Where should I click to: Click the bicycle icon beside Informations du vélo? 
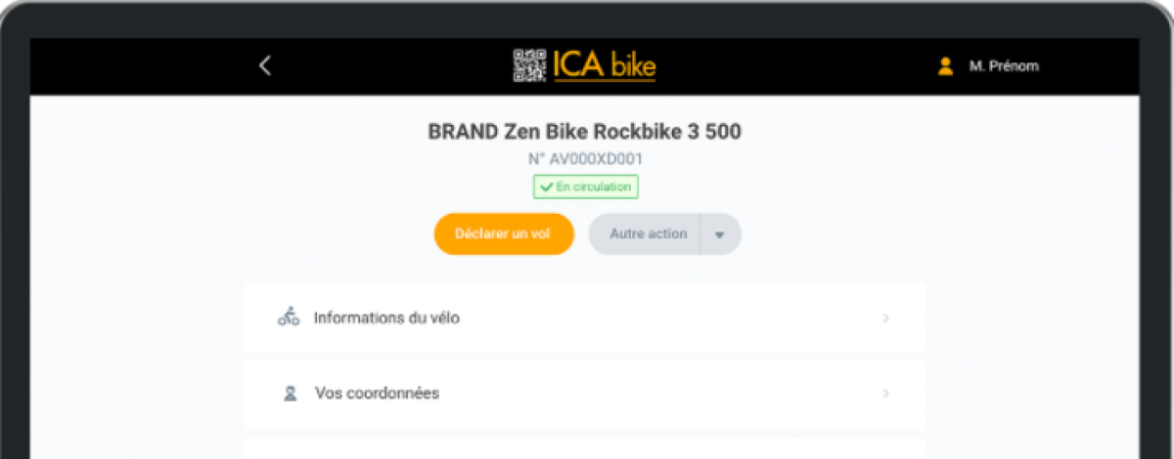pos(289,316)
